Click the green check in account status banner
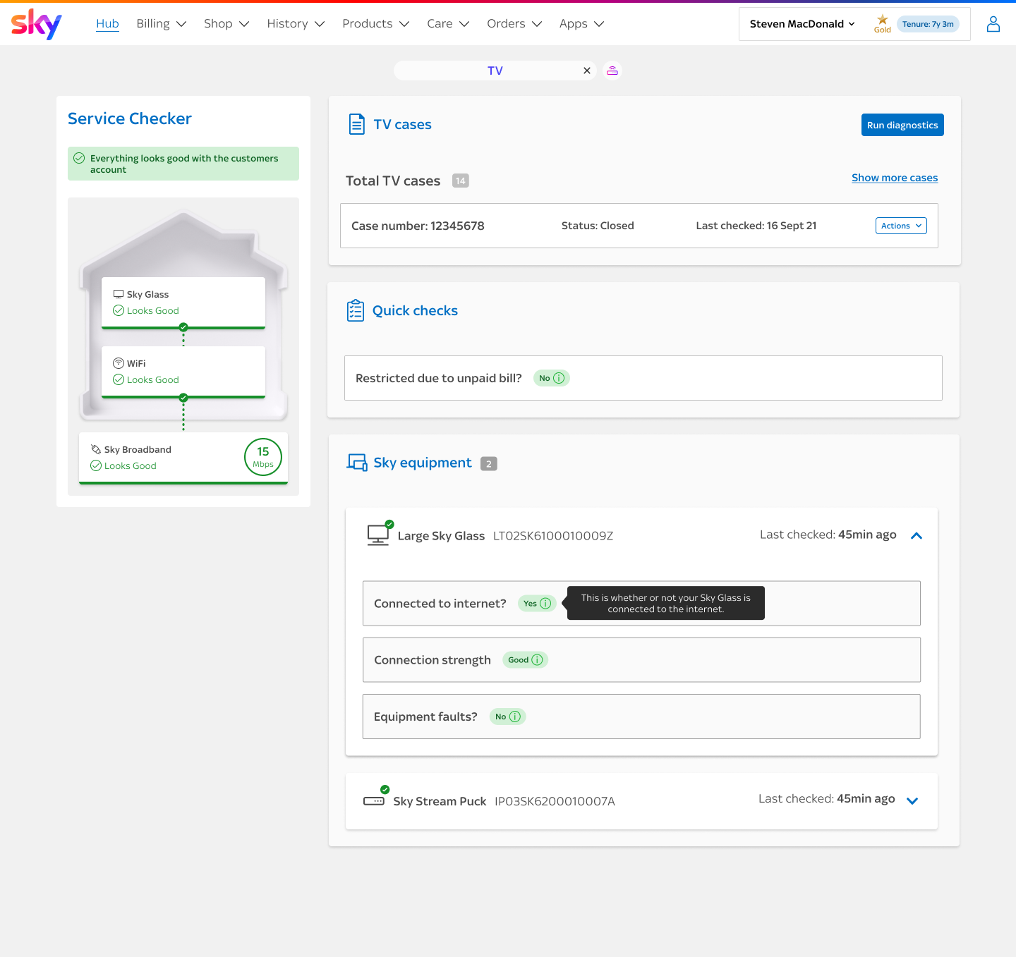Image resolution: width=1016 pixels, height=957 pixels. [79, 158]
